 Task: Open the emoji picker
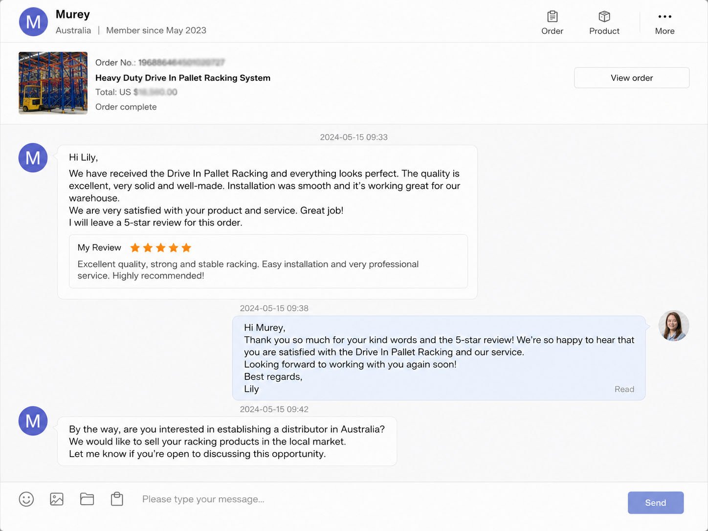coord(26,499)
